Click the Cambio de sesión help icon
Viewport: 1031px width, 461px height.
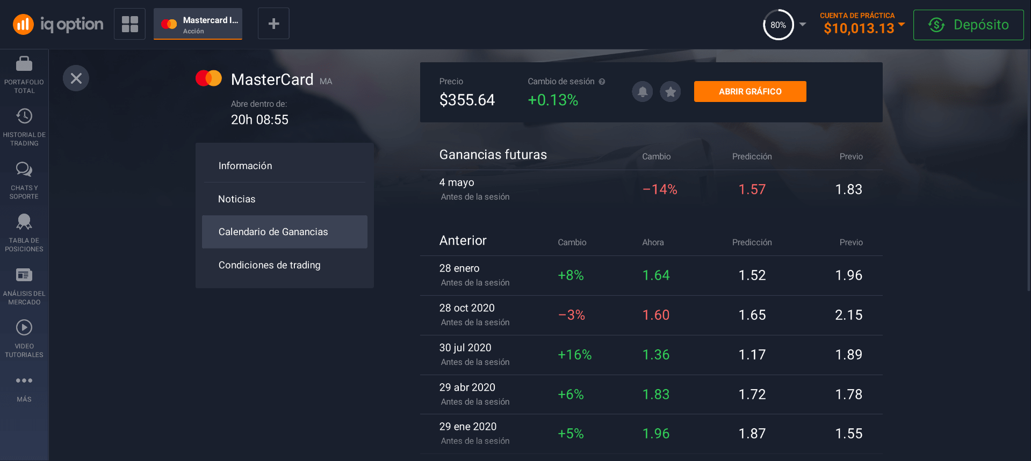tap(602, 82)
